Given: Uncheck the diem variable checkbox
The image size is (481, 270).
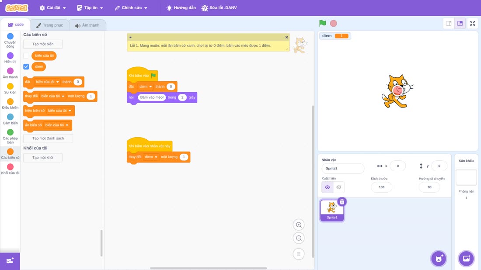Looking at the screenshot, I should pos(26,66).
